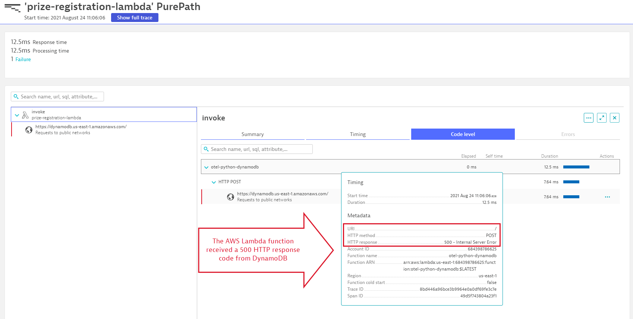
Task: Click the 'prize-registration-lambda' PurePath title
Action: pyautogui.click(x=113, y=7)
